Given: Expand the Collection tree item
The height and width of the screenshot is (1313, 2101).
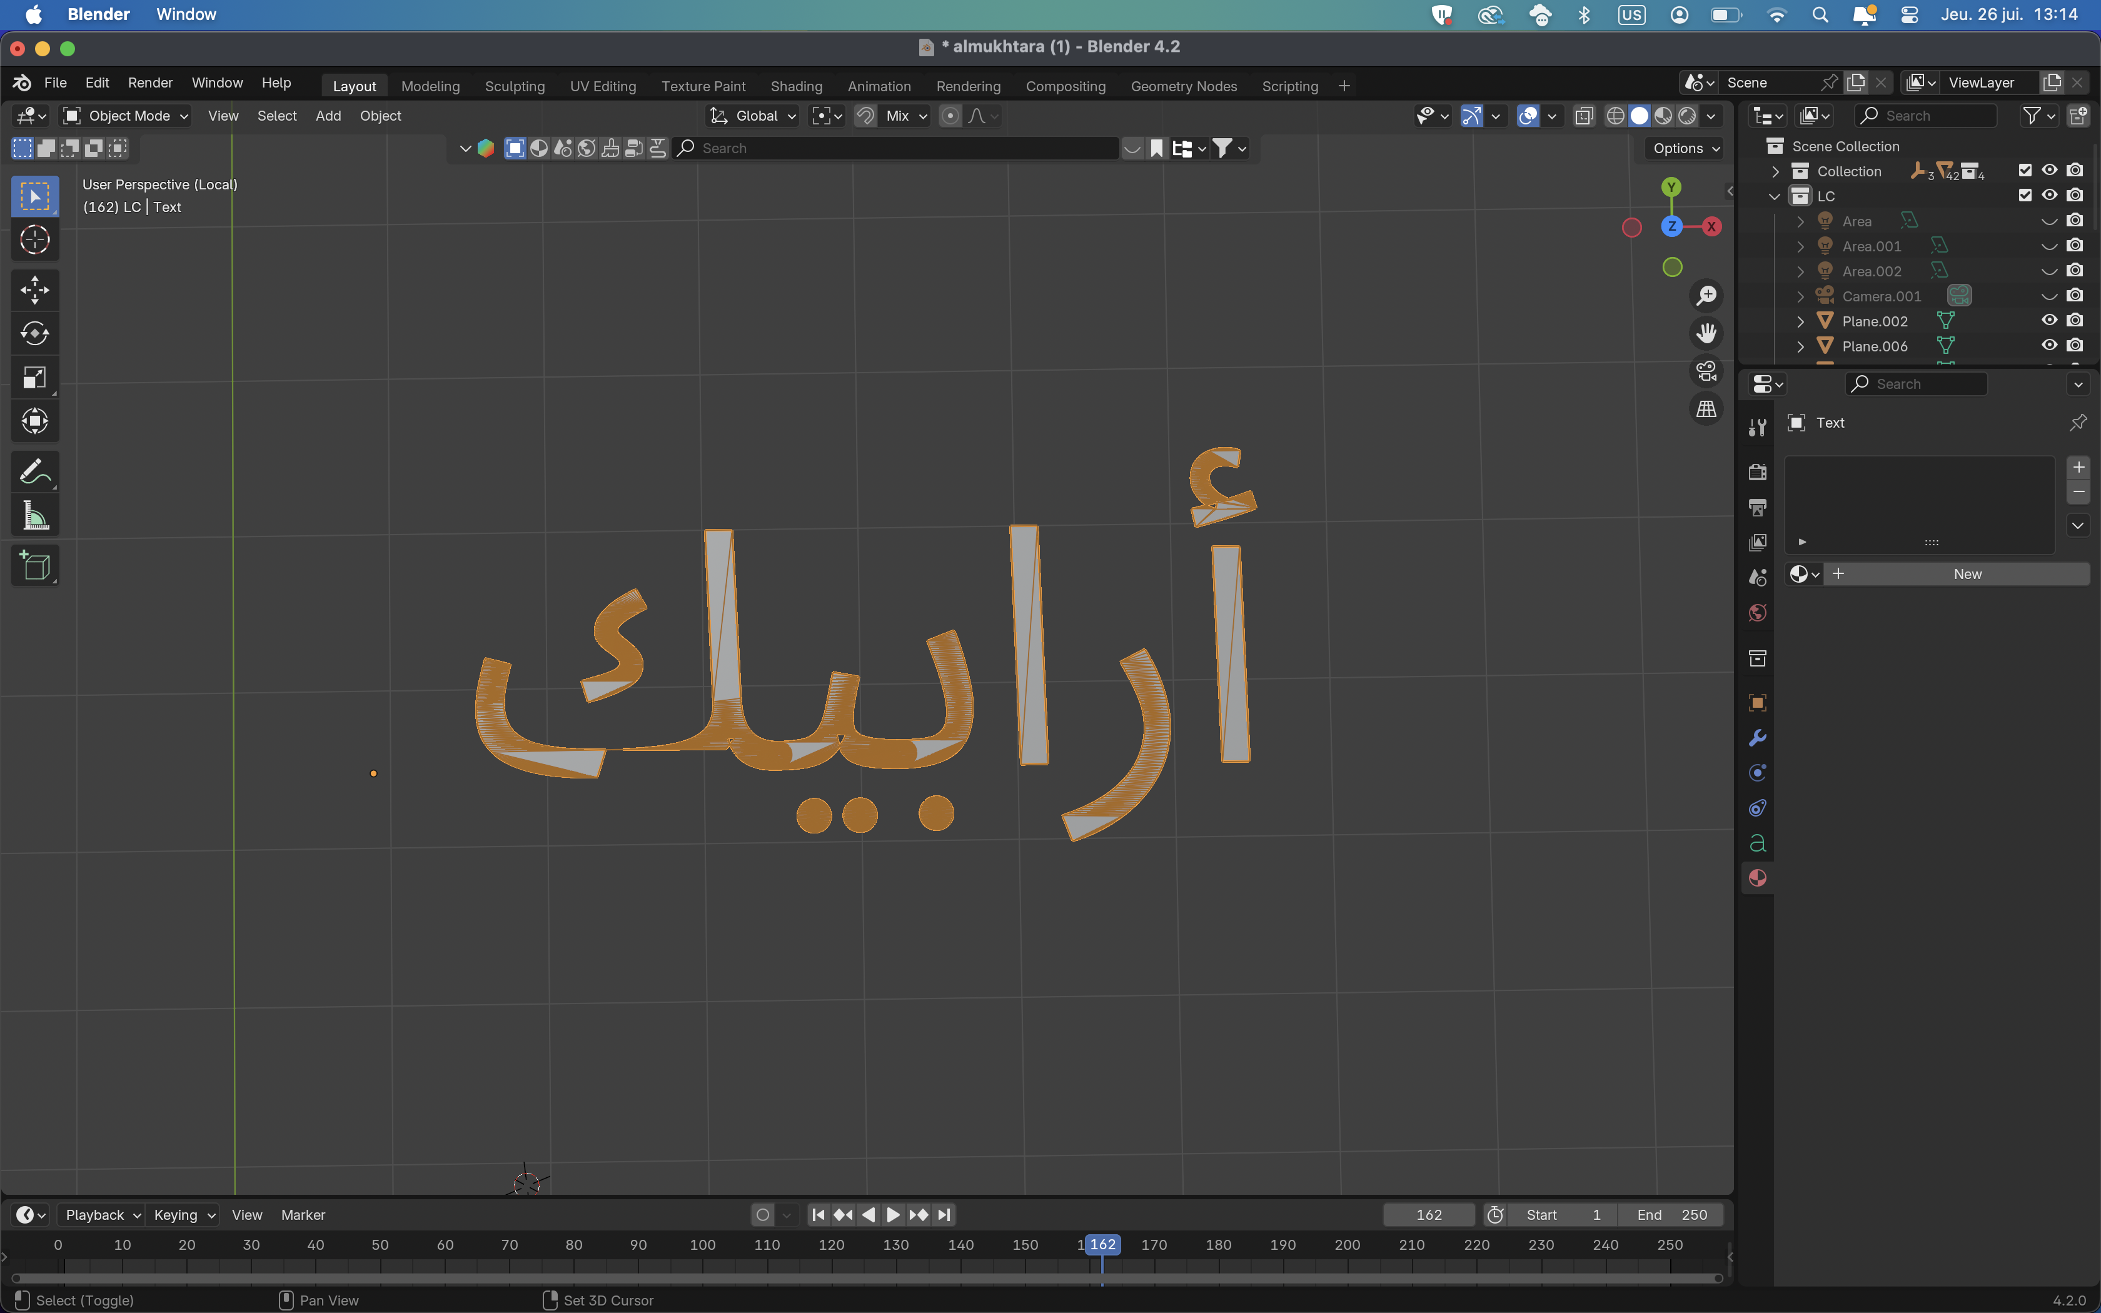Looking at the screenshot, I should tap(1775, 171).
